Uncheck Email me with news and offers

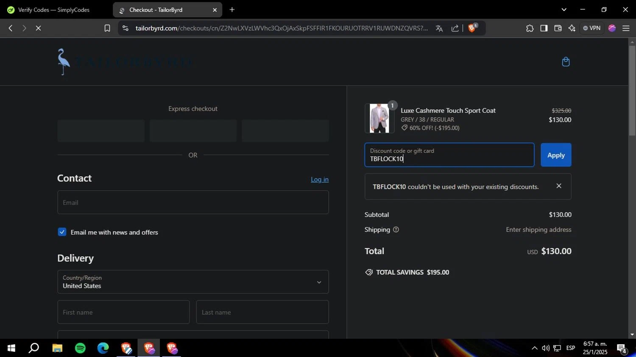click(x=62, y=232)
